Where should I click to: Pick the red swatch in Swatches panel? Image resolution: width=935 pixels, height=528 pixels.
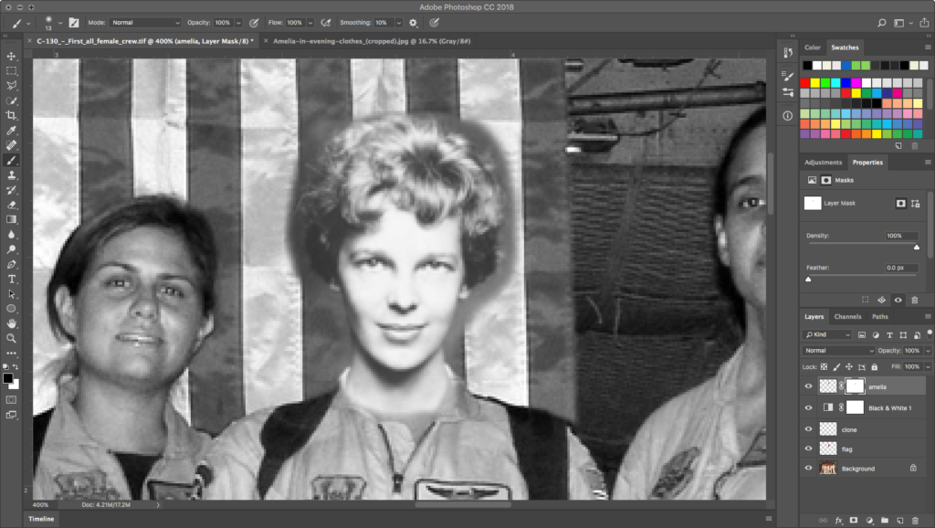805,83
